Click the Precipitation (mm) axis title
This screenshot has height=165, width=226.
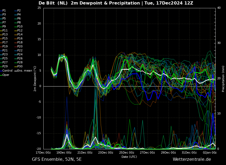(223, 79)
